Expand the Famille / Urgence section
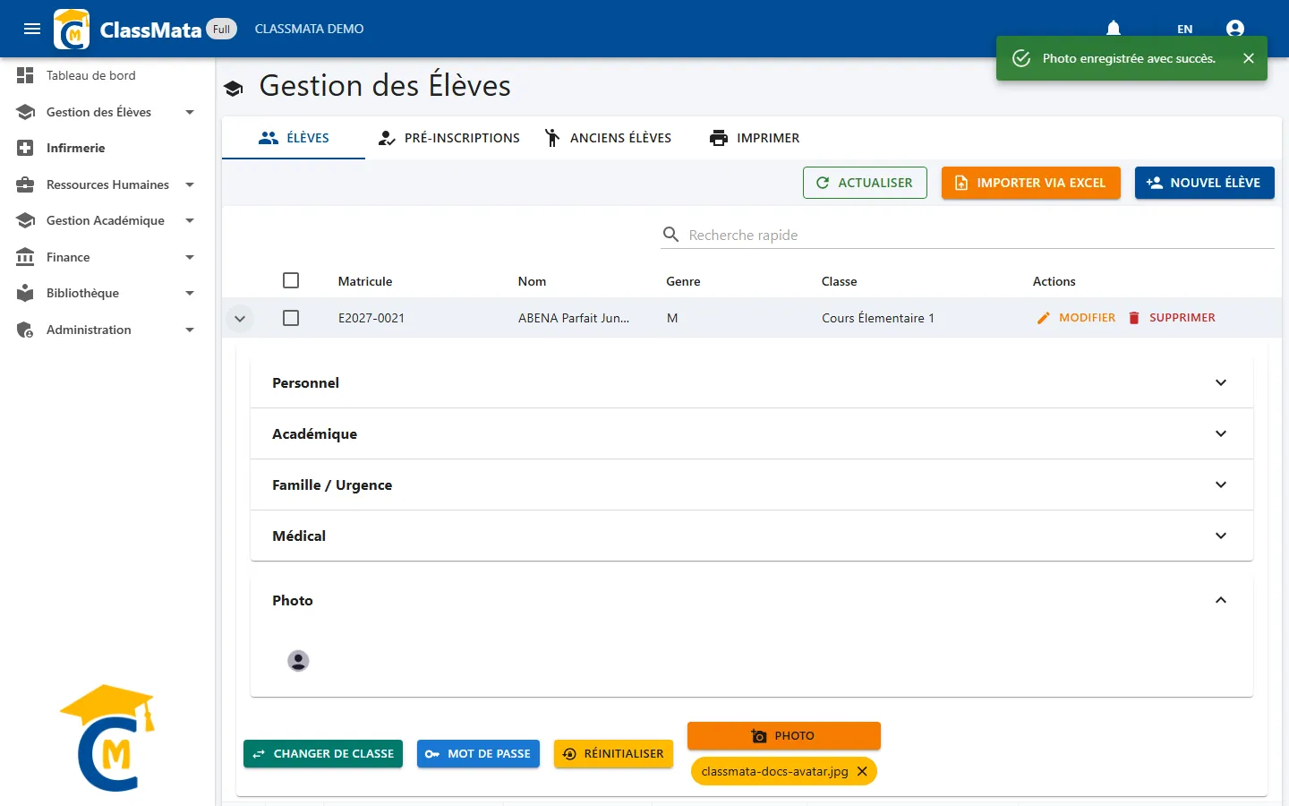1289x806 pixels. click(752, 484)
